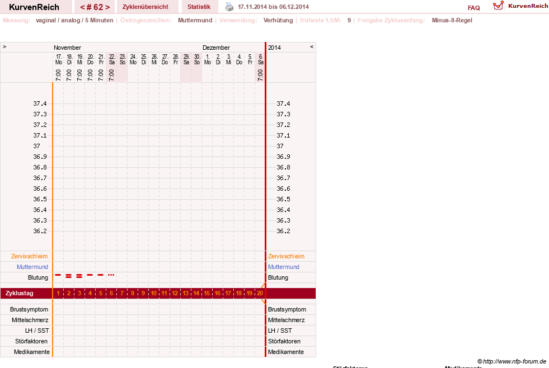
Task: Click the 7:00 time under 6. Sa
Action: (x=260, y=75)
